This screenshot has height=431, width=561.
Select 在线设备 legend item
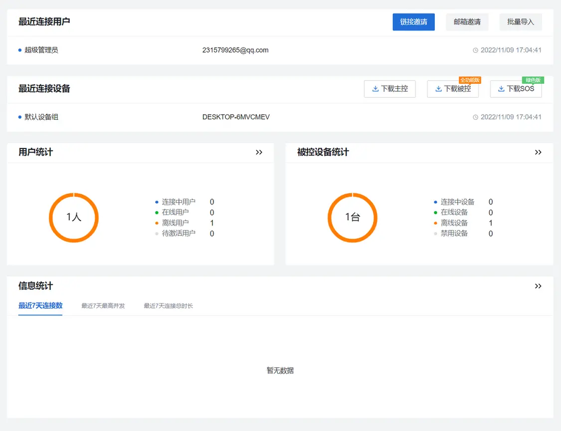[x=454, y=213]
